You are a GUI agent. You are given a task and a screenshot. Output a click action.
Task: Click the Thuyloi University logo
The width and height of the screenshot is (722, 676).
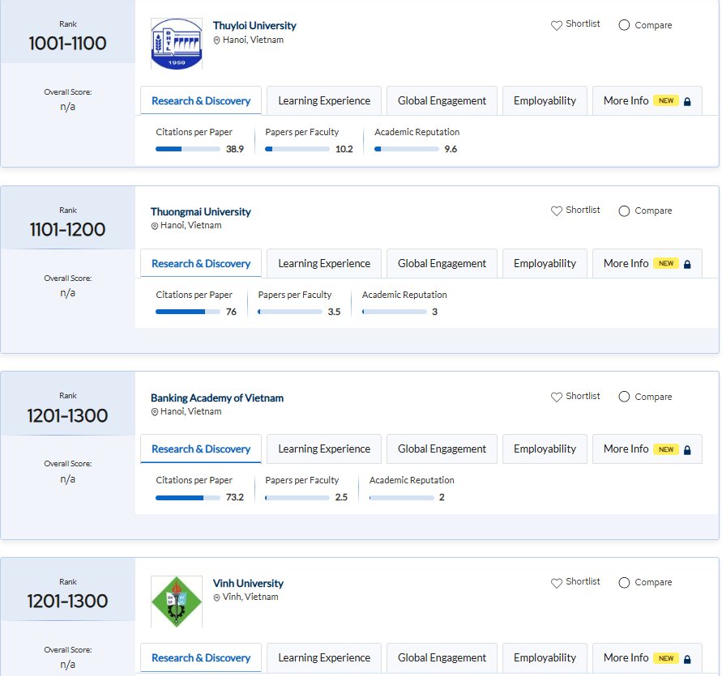(x=177, y=44)
